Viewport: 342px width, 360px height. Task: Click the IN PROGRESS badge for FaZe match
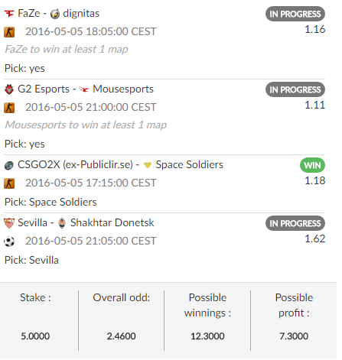pos(295,14)
